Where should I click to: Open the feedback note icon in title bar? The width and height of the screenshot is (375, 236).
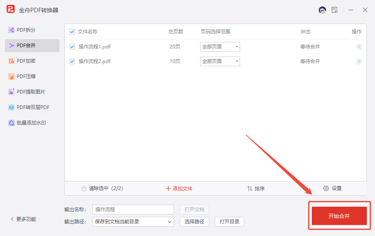pos(335,10)
